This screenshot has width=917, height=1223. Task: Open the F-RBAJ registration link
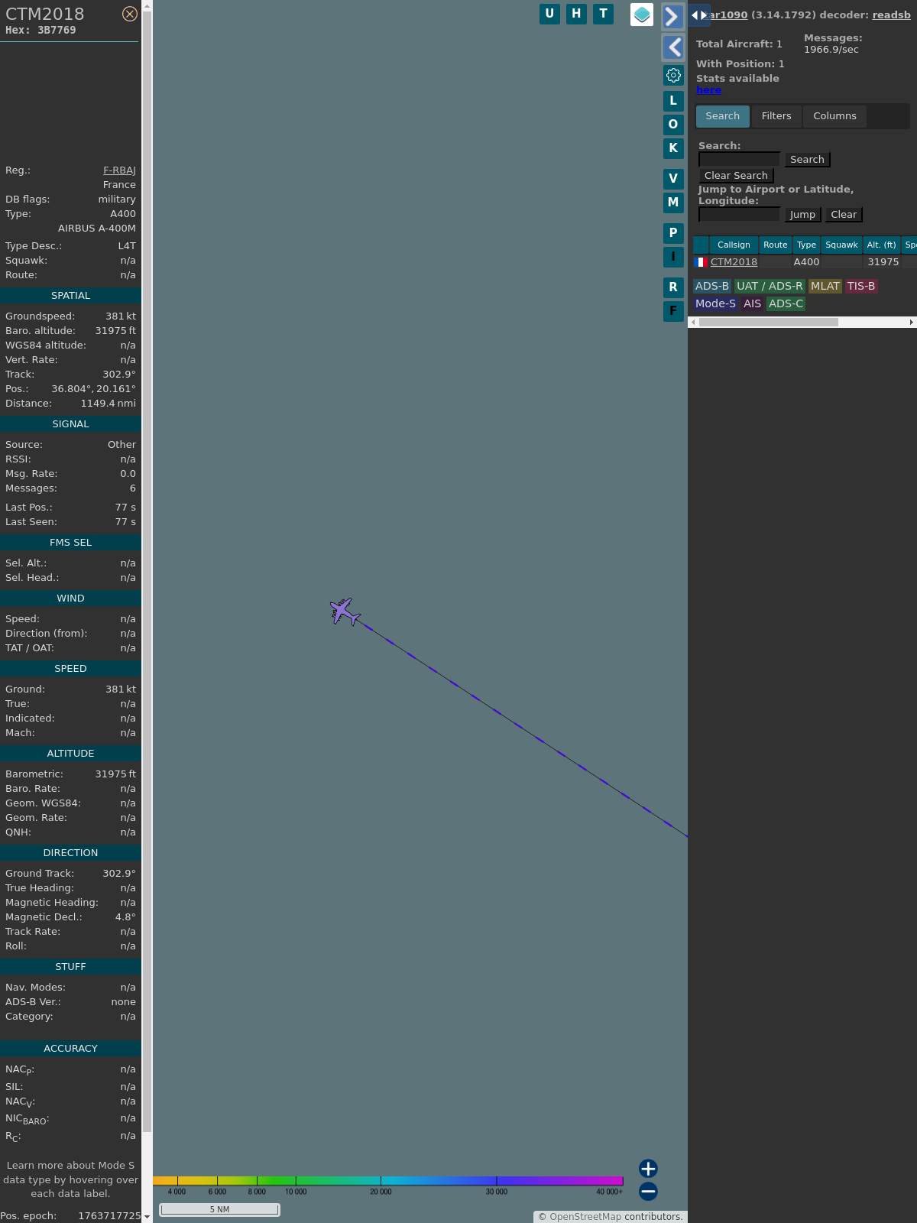coord(119,170)
